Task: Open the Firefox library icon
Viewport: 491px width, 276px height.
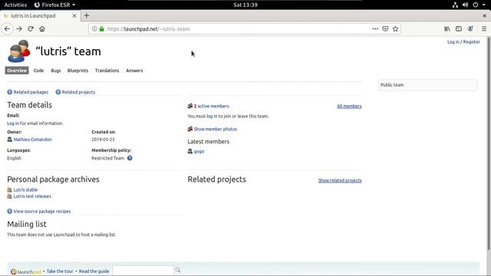Action: 447,29
